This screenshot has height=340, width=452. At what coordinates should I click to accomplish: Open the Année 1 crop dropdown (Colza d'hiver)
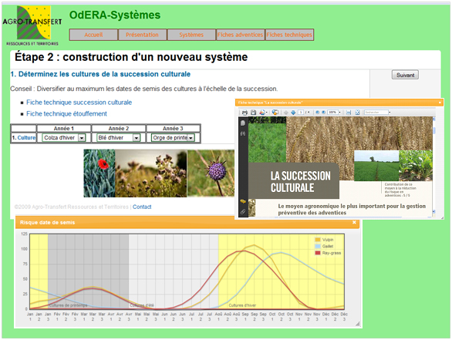tap(64, 138)
